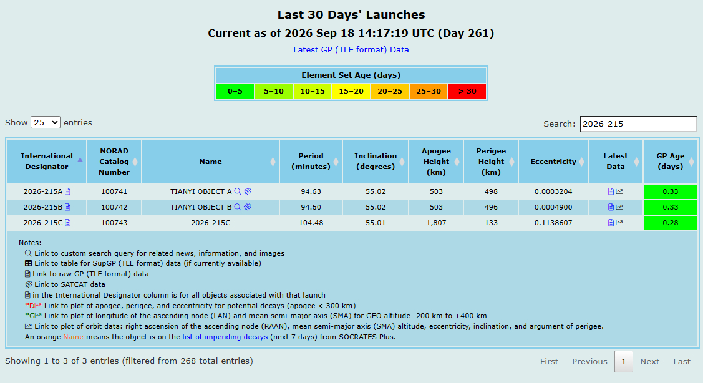Sort by Latest Data column
The height and width of the screenshot is (383, 703).
[x=616, y=162]
